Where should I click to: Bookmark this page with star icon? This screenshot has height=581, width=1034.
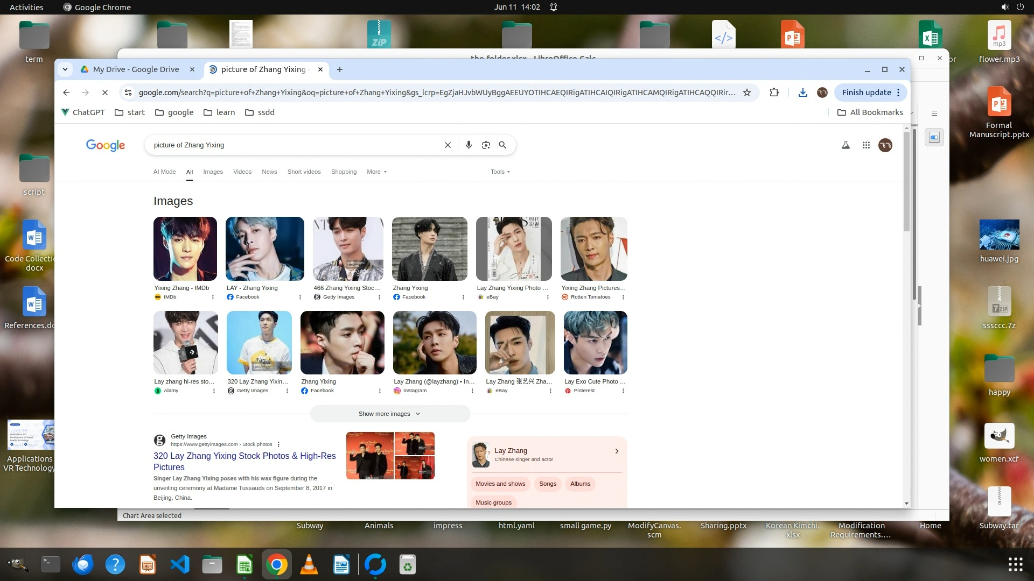click(x=747, y=93)
